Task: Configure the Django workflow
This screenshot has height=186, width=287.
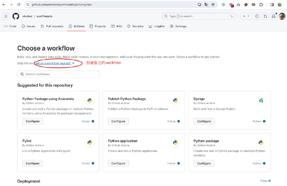Action: pyautogui.click(x=204, y=121)
